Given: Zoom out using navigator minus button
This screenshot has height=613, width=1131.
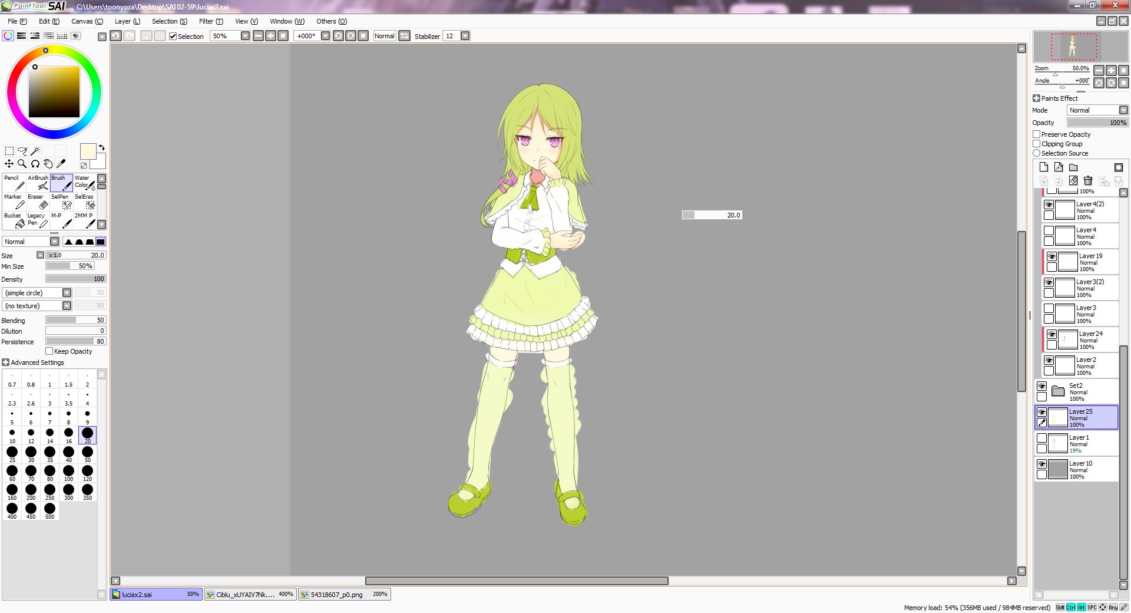Looking at the screenshot, I should click(x=1099, y=70).
